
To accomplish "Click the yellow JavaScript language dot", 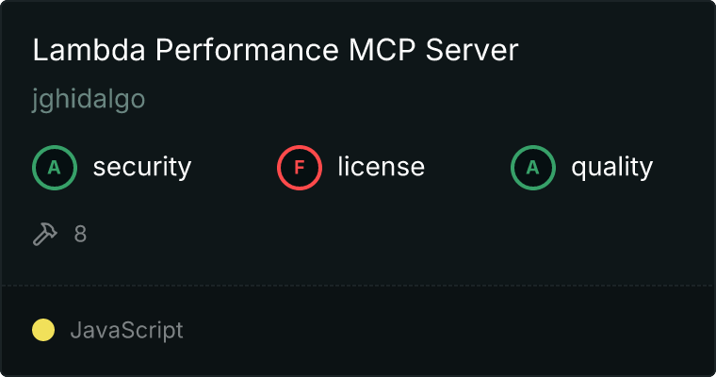I will click(43, 330).
